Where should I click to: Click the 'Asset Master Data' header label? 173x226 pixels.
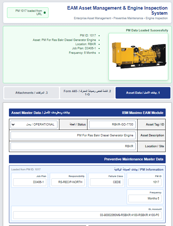[41, 113]
